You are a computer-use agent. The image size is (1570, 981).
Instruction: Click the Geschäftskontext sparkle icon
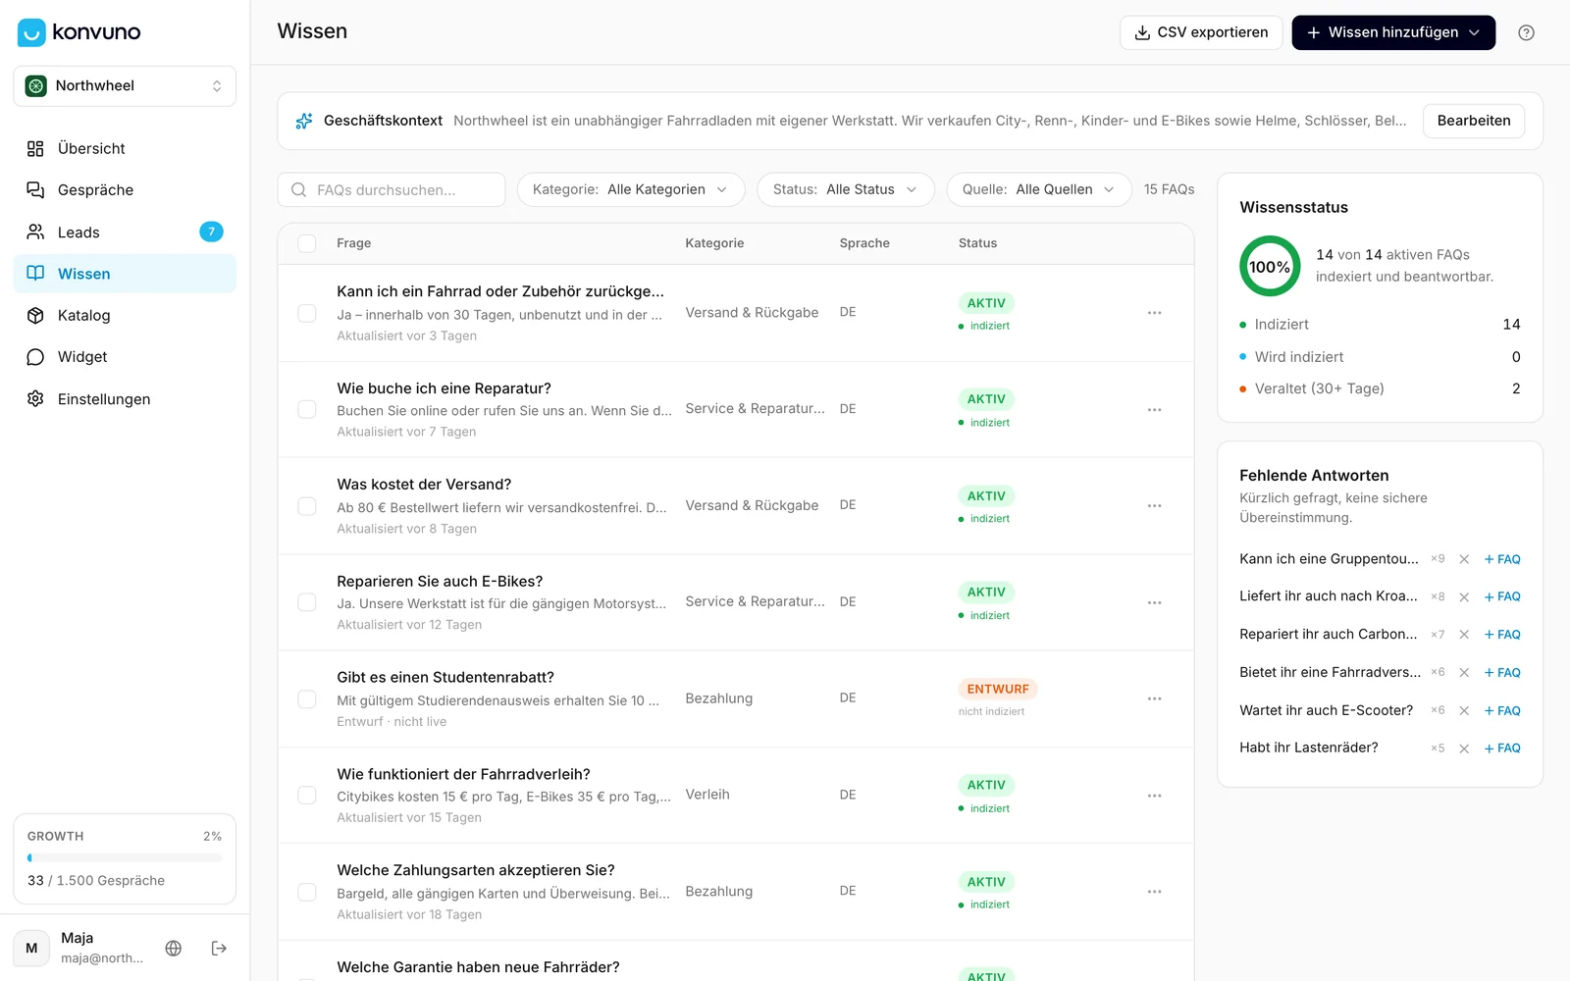click(x=304, y=121)
